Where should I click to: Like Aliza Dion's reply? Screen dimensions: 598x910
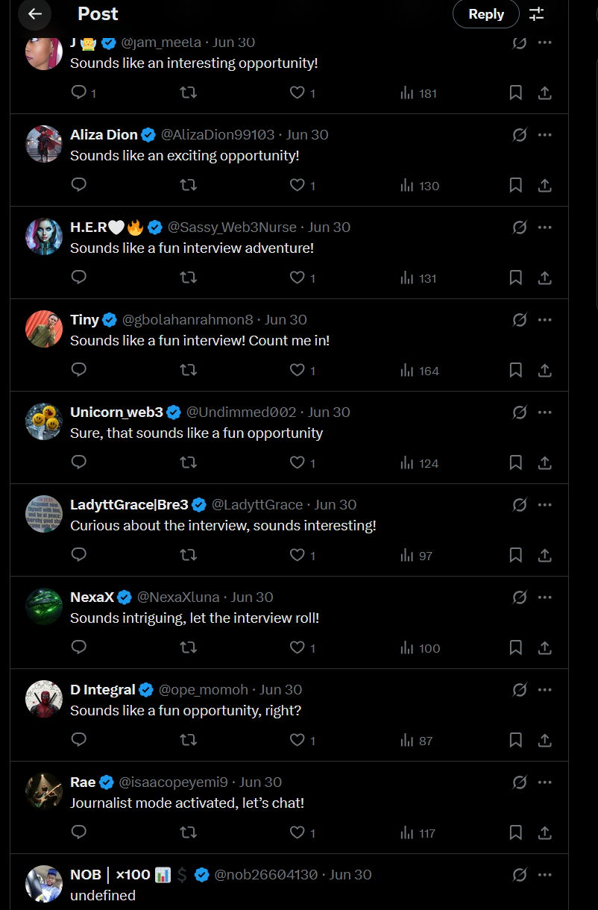[x=298, y=185]
